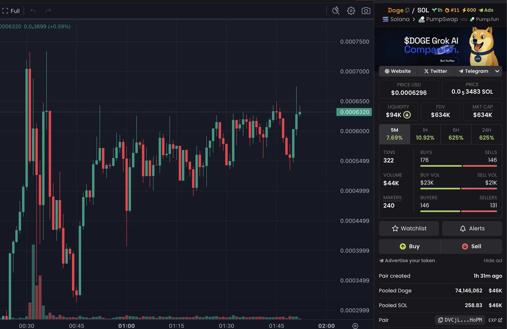Click the green Buy button
The height and width of the screenshot is (329, 507).
click(409, 246)
